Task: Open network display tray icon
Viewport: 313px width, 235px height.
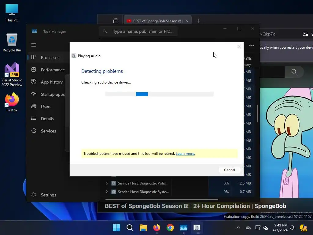Action: click(258, 228)
